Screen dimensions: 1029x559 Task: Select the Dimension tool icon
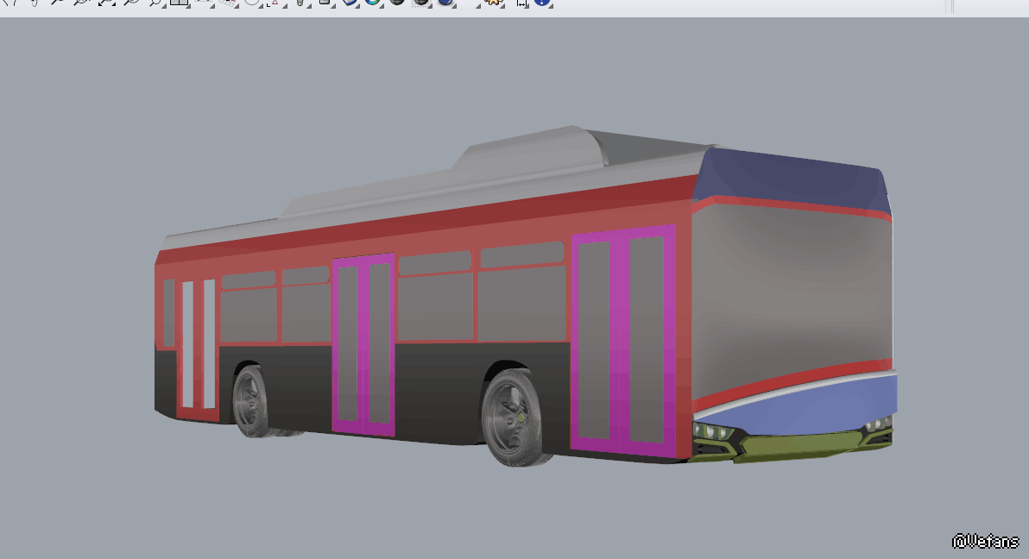pyautogui.click(x=521, y=2)
